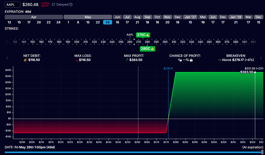Click the 250 strike on the strikes ruler
This screenshot has height=155, width=265.
point(121,42)
